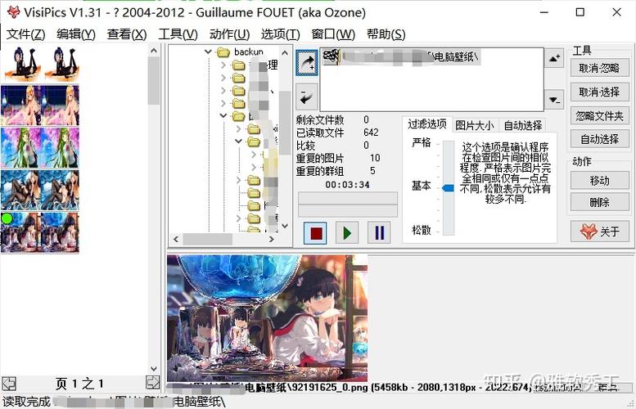Select first green-haired character thumbnail
Image resolution: width=636 pixels, height=409 pixels.
point(20,147)
